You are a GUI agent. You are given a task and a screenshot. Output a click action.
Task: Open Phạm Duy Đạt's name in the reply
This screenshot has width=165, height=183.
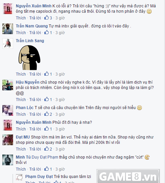pyautogui.click(x=39, y=177)
